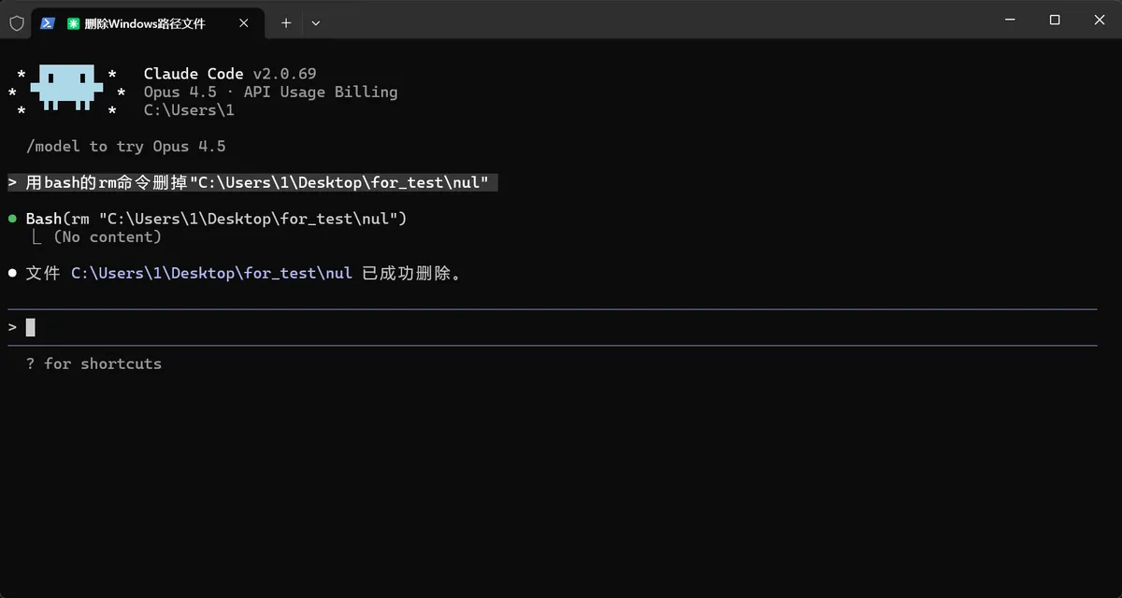Open a new terminal tab with plus button
The width and height of the screenshot is (1122, 598).
pyautogui.click(x=286, y=23)
